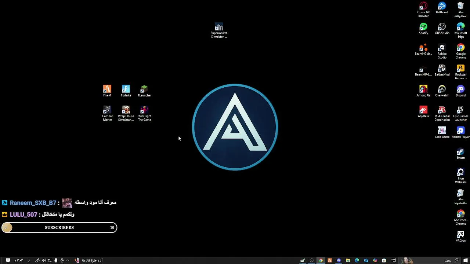This screenshot has height=264, width=470.
Task: Open the Windows Start menu
Action: pyautogui.click(x=466, y=260)
